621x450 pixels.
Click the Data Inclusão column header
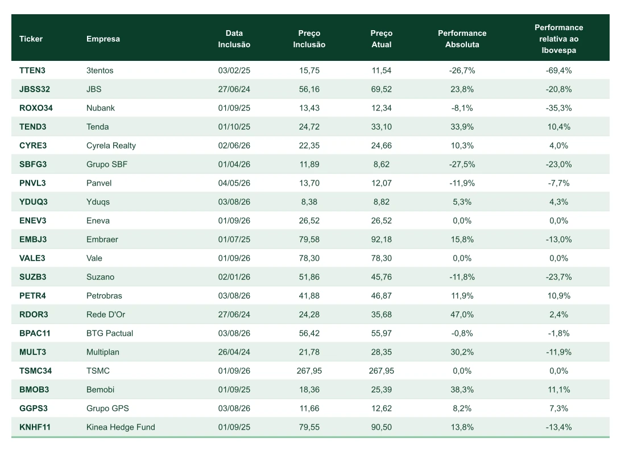click(234, 39)
